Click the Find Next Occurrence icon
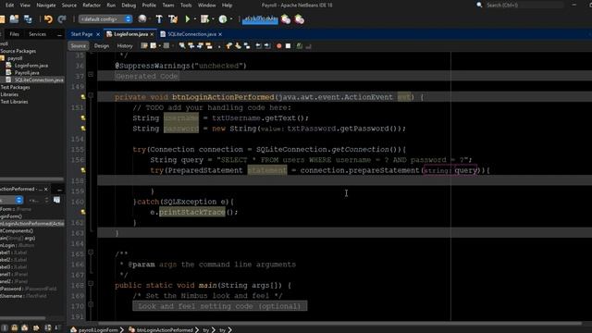 [x=200, y=45]
